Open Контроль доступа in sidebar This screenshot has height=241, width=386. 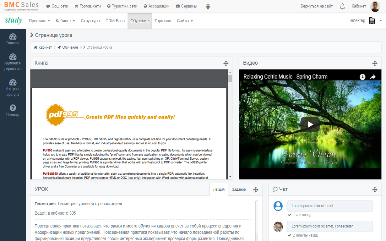13,88
